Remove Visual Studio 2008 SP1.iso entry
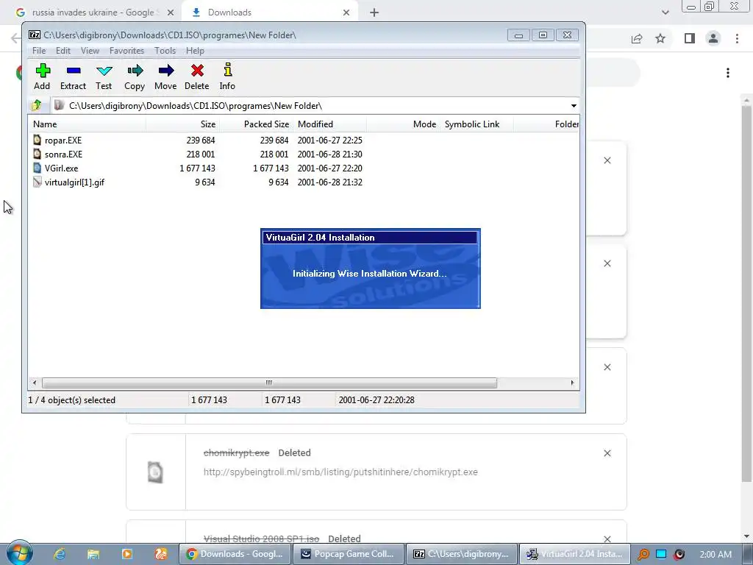Image resolution: width=753 pixels, height=565 pixels. (607, 539)
